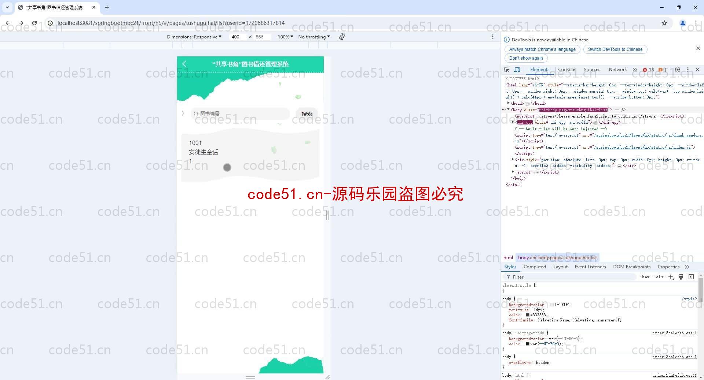Image resolution: width=704 pixels, height=380 pixels.
Task: Open the index.js script link
Action: pyautogui.click(x=642, y=147)
